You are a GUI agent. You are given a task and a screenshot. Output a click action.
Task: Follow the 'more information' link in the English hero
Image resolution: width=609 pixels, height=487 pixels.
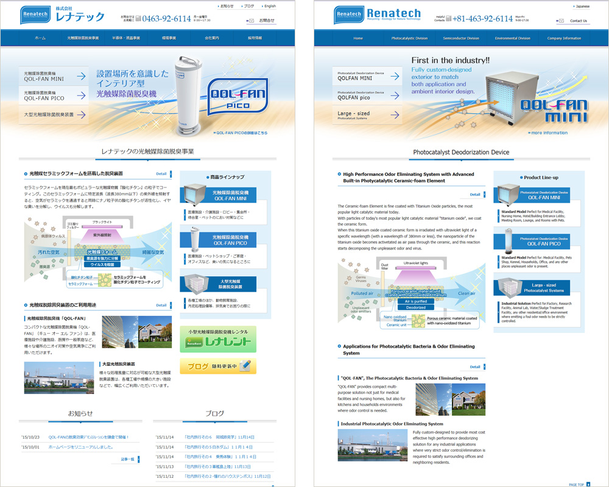[548, 133]
